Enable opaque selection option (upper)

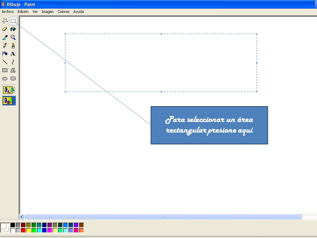tap(9, 90)
